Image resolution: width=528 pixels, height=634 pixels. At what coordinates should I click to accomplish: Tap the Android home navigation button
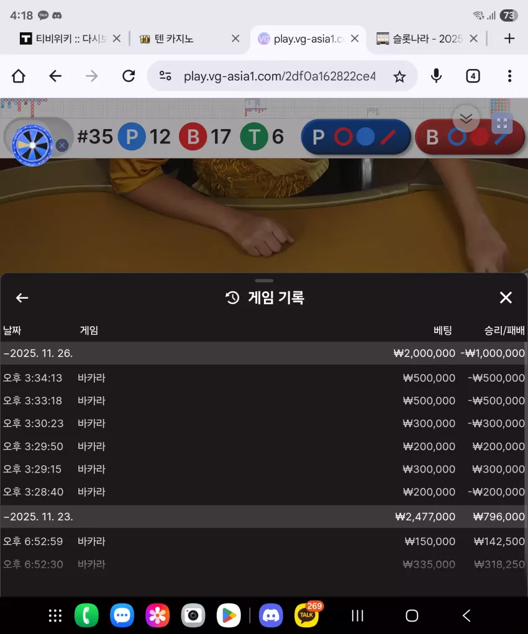pos(412,615)
